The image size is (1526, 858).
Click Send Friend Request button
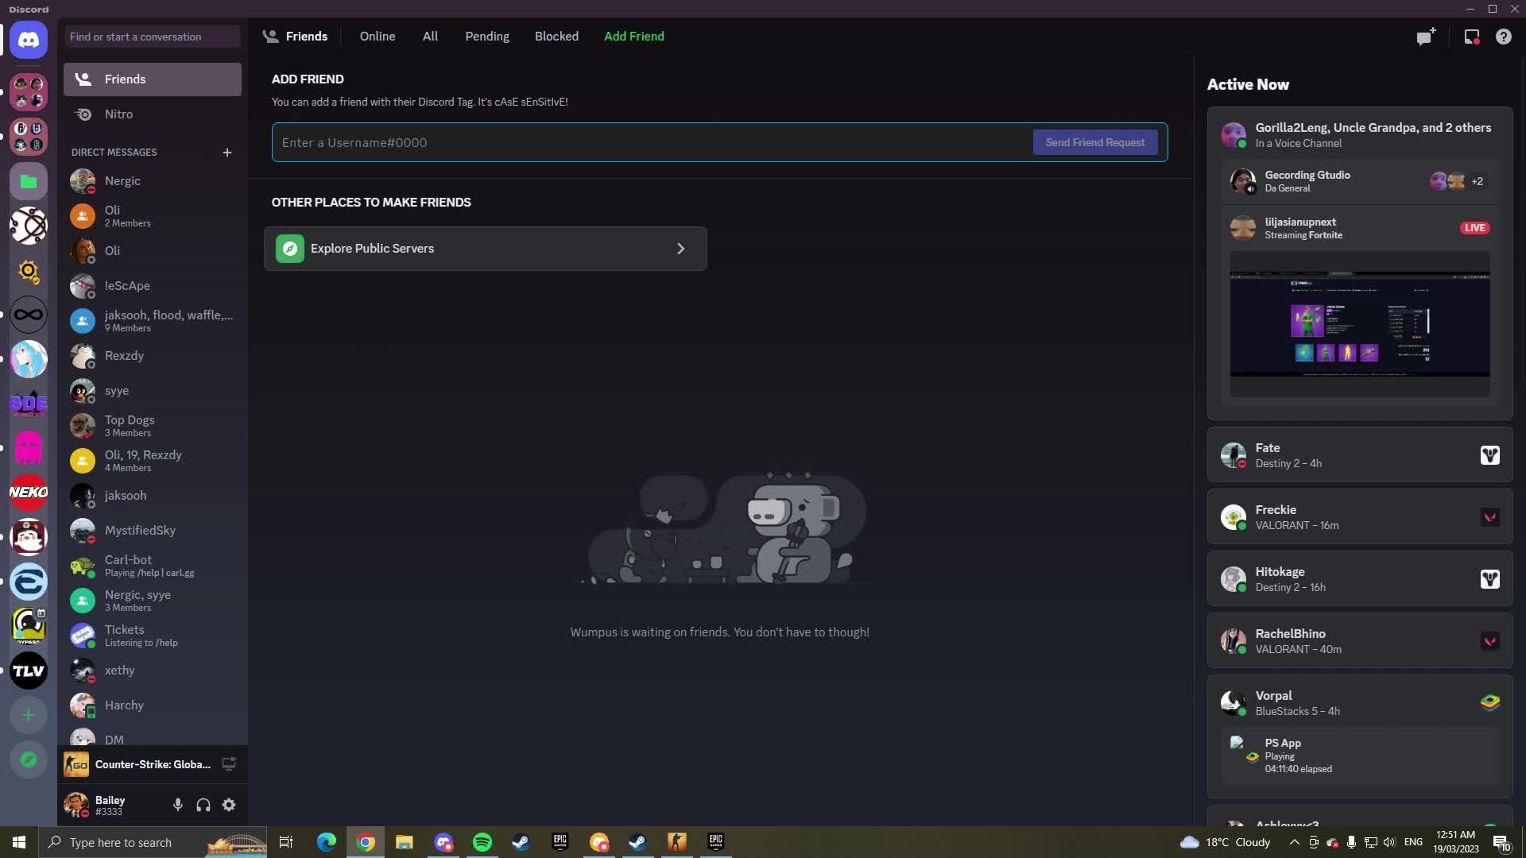[x=1094, y=142]
